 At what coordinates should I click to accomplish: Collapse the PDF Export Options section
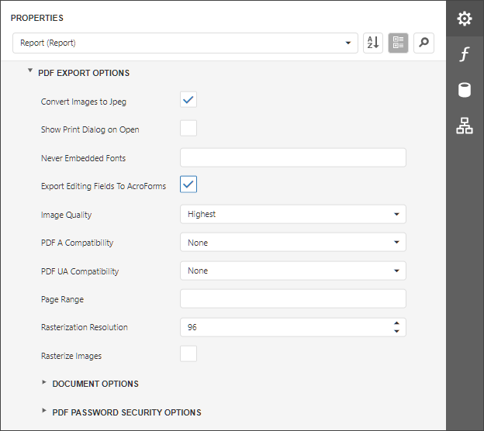point(30,71)
